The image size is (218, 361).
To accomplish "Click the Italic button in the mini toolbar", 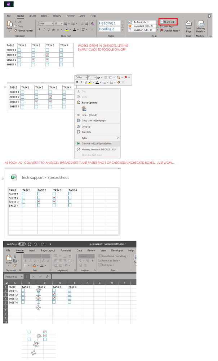I will 81,82.
